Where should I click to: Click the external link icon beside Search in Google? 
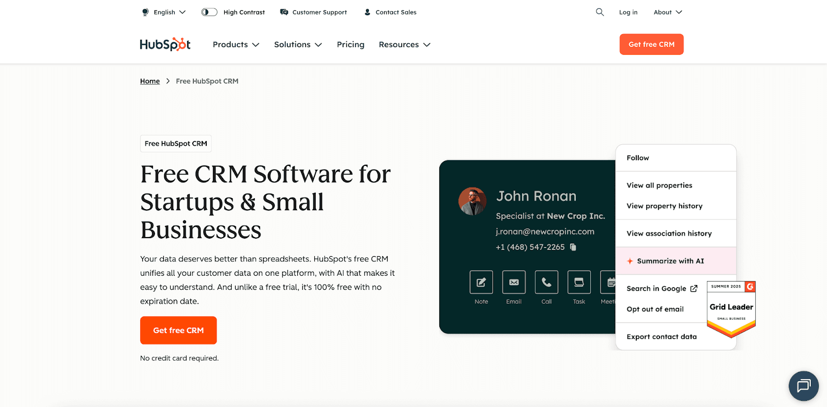tap(694, 288)
